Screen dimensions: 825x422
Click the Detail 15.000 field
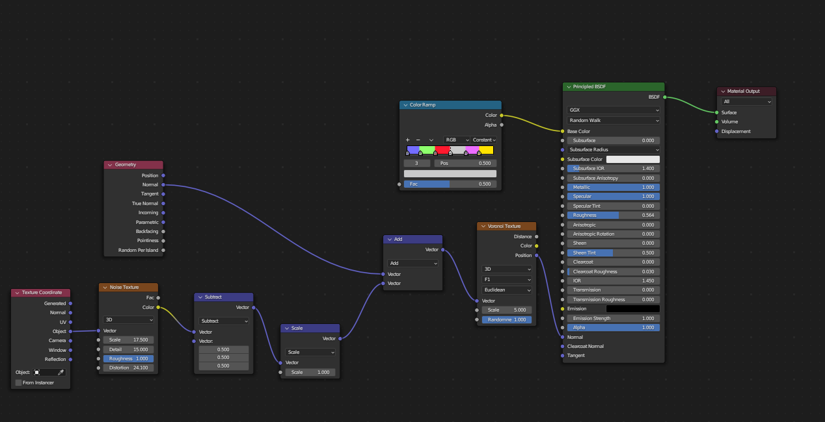(x=128, y=349)
